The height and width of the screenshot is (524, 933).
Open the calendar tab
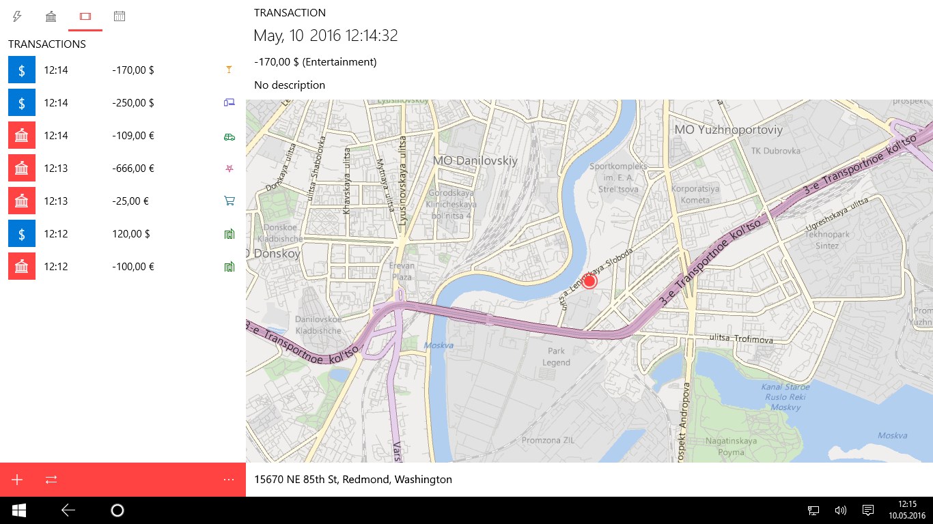pyautogui.click(x=120, y=16)
